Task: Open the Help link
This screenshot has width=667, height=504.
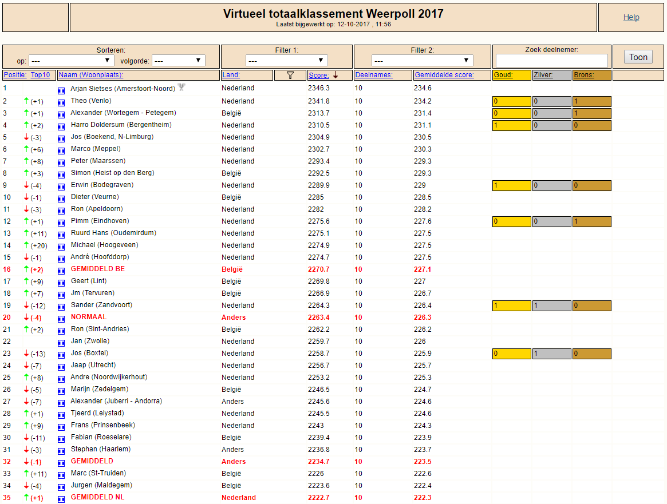Action: (632, 17)
